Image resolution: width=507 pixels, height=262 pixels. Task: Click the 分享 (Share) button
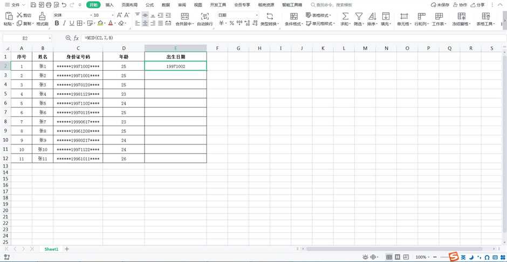tap(477, 5)
